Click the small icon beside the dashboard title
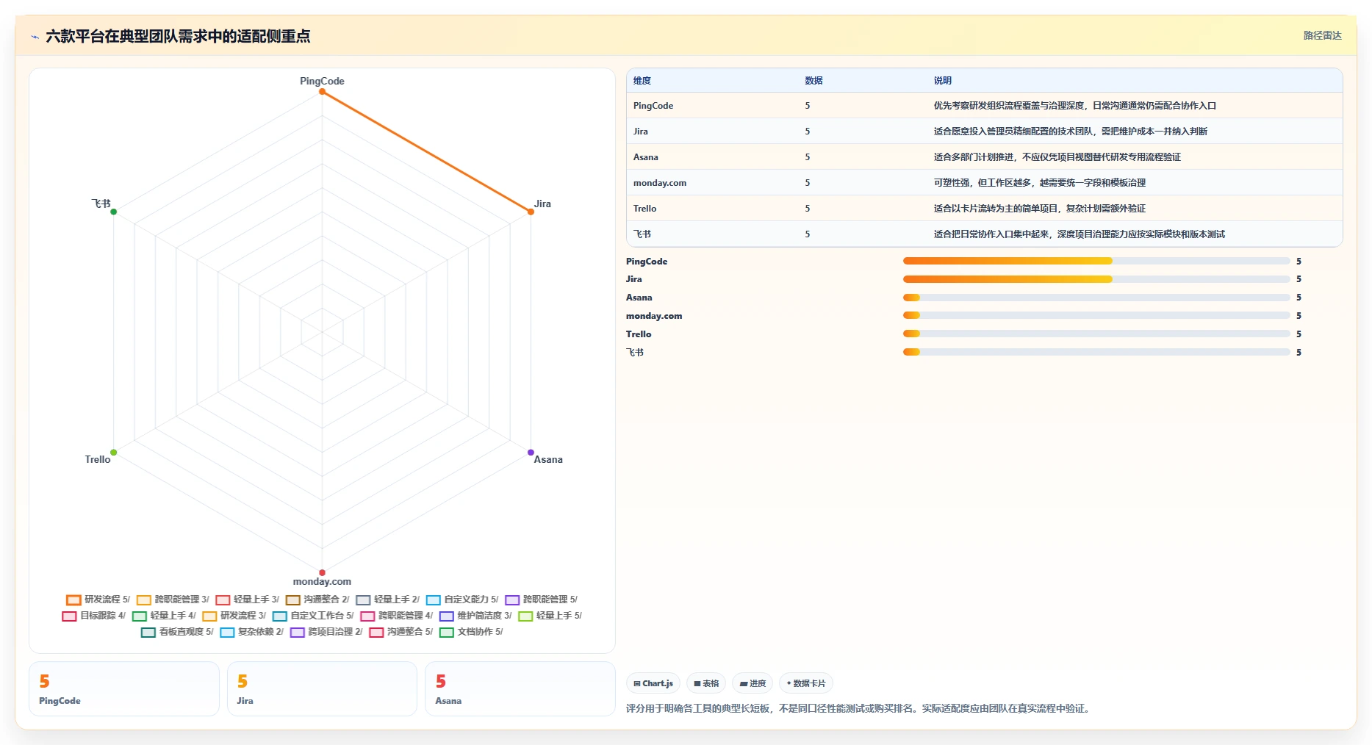Image resolution: width=1372 pixels, height=745 pixels. (x=35, y=37)
